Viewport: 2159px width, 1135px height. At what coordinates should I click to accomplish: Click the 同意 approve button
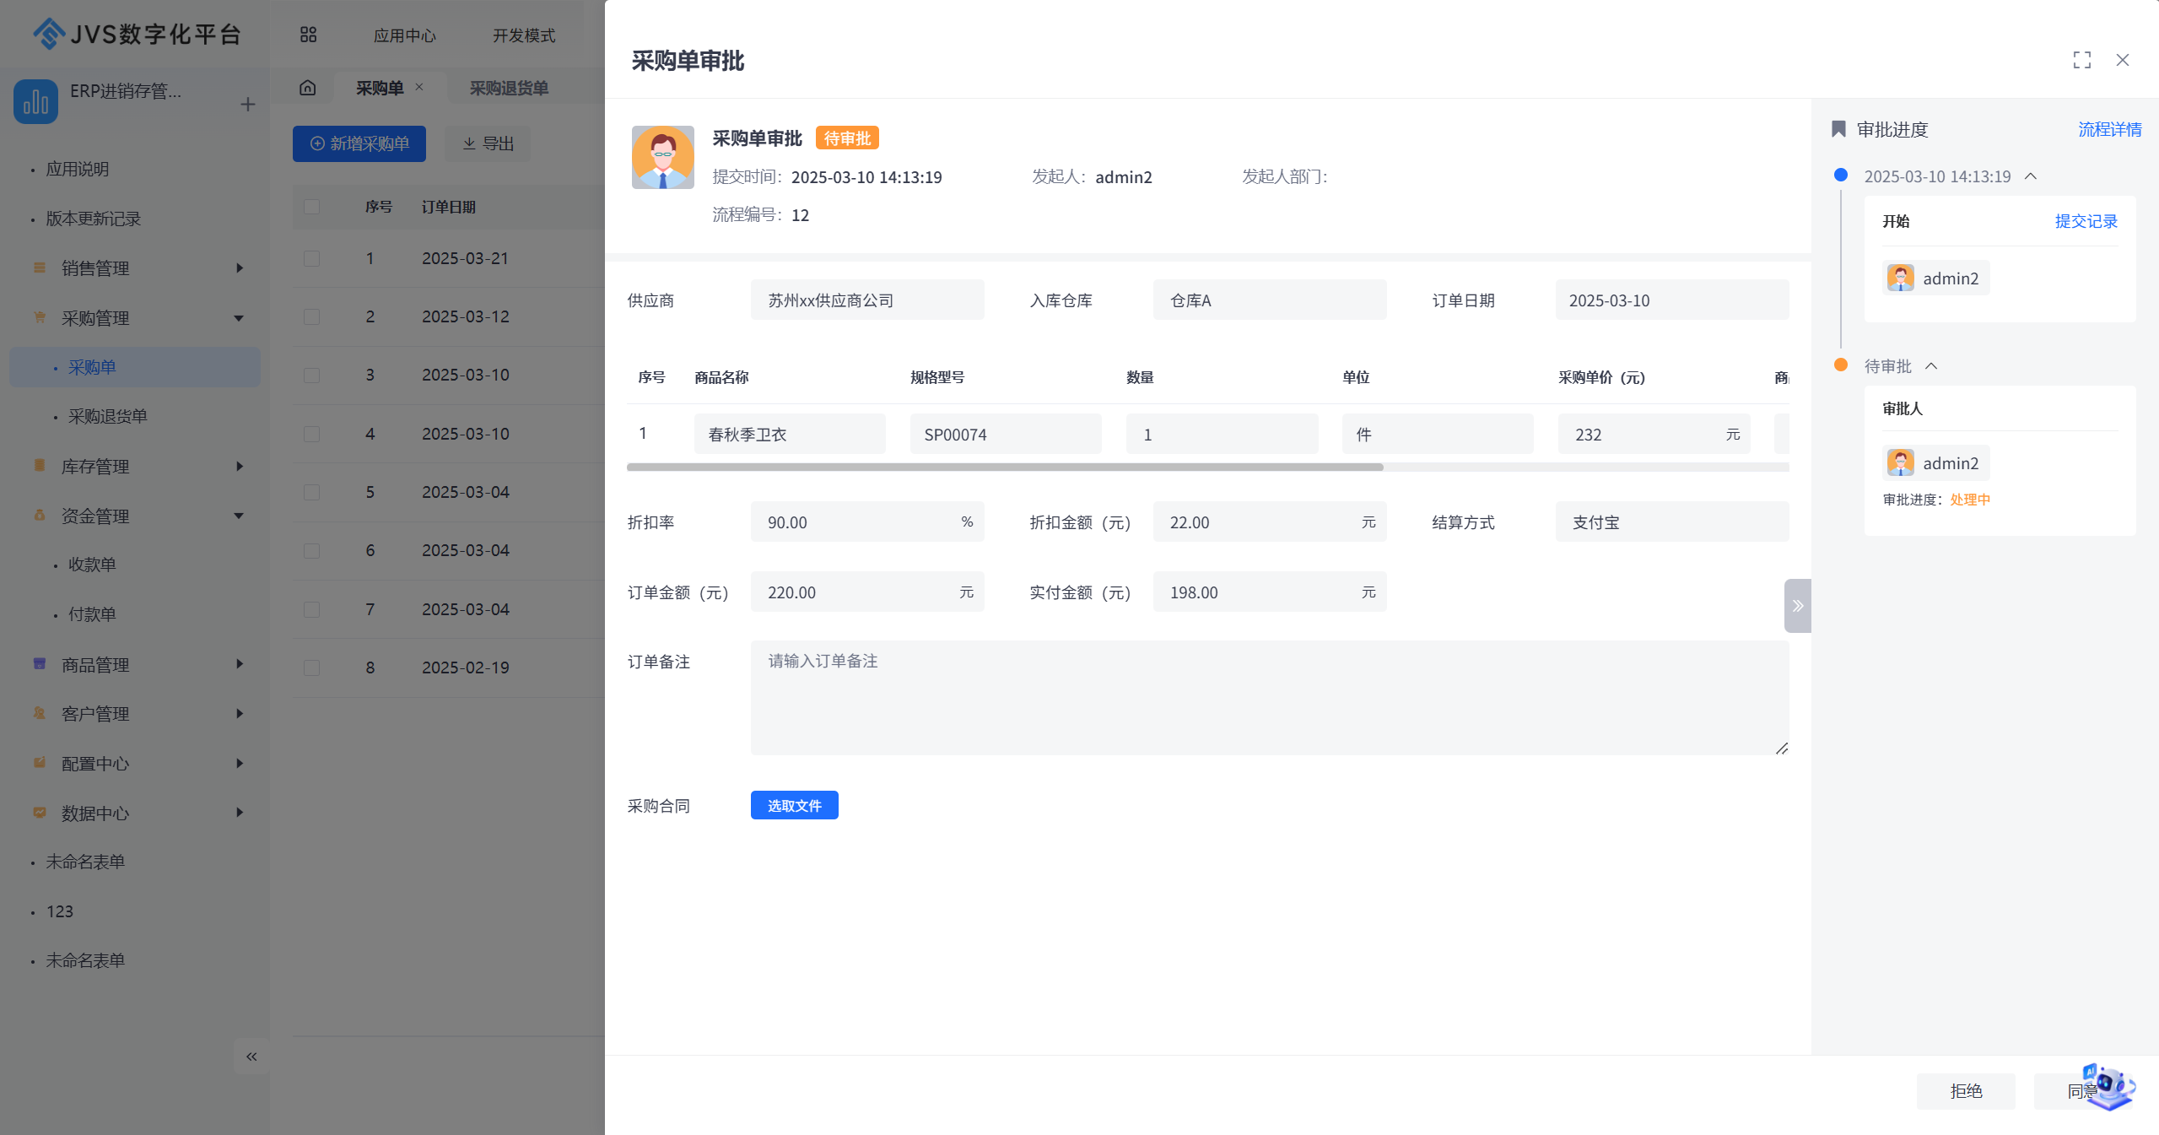tap(2084, 1090)
